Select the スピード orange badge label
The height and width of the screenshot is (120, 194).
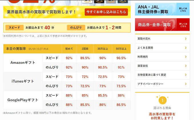point(15,27)
